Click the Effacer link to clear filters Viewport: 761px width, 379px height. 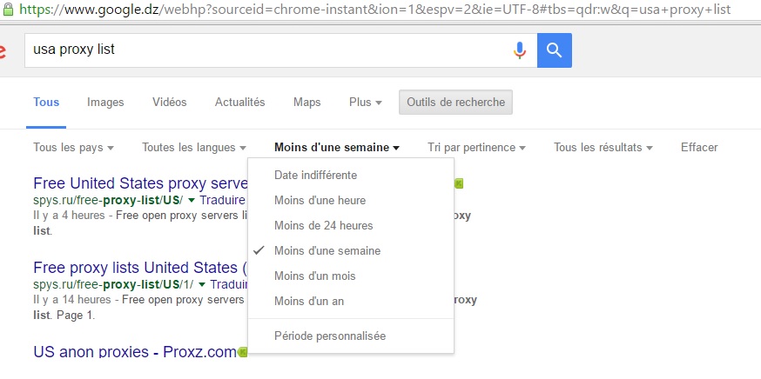699,148
